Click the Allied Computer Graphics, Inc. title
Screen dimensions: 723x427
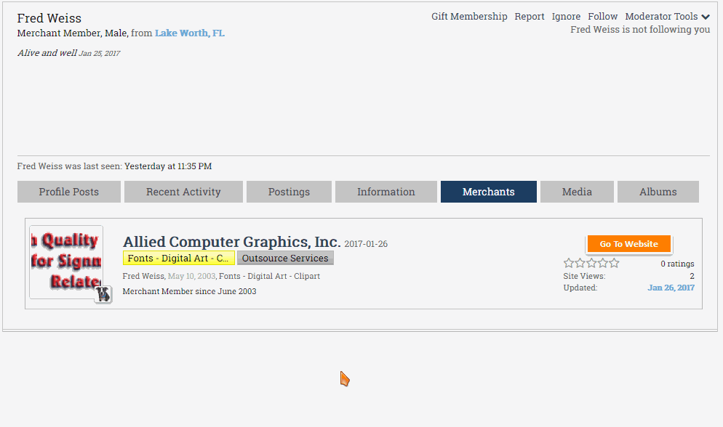tap(231, 242)
